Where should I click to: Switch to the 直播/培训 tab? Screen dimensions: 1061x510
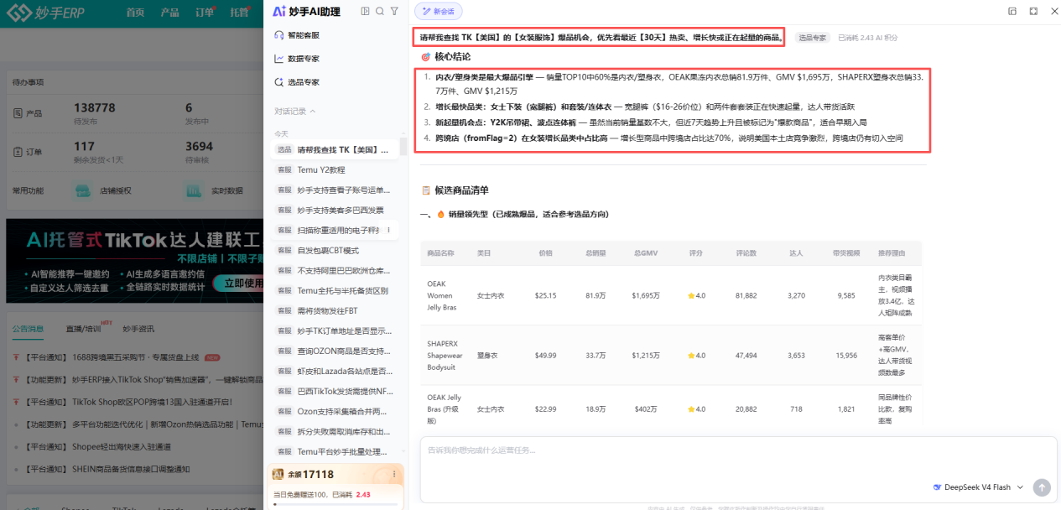[83, 329]
